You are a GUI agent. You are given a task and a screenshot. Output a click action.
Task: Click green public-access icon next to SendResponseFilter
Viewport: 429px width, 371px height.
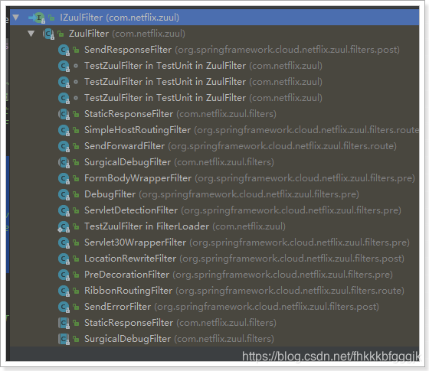[76, 50]
